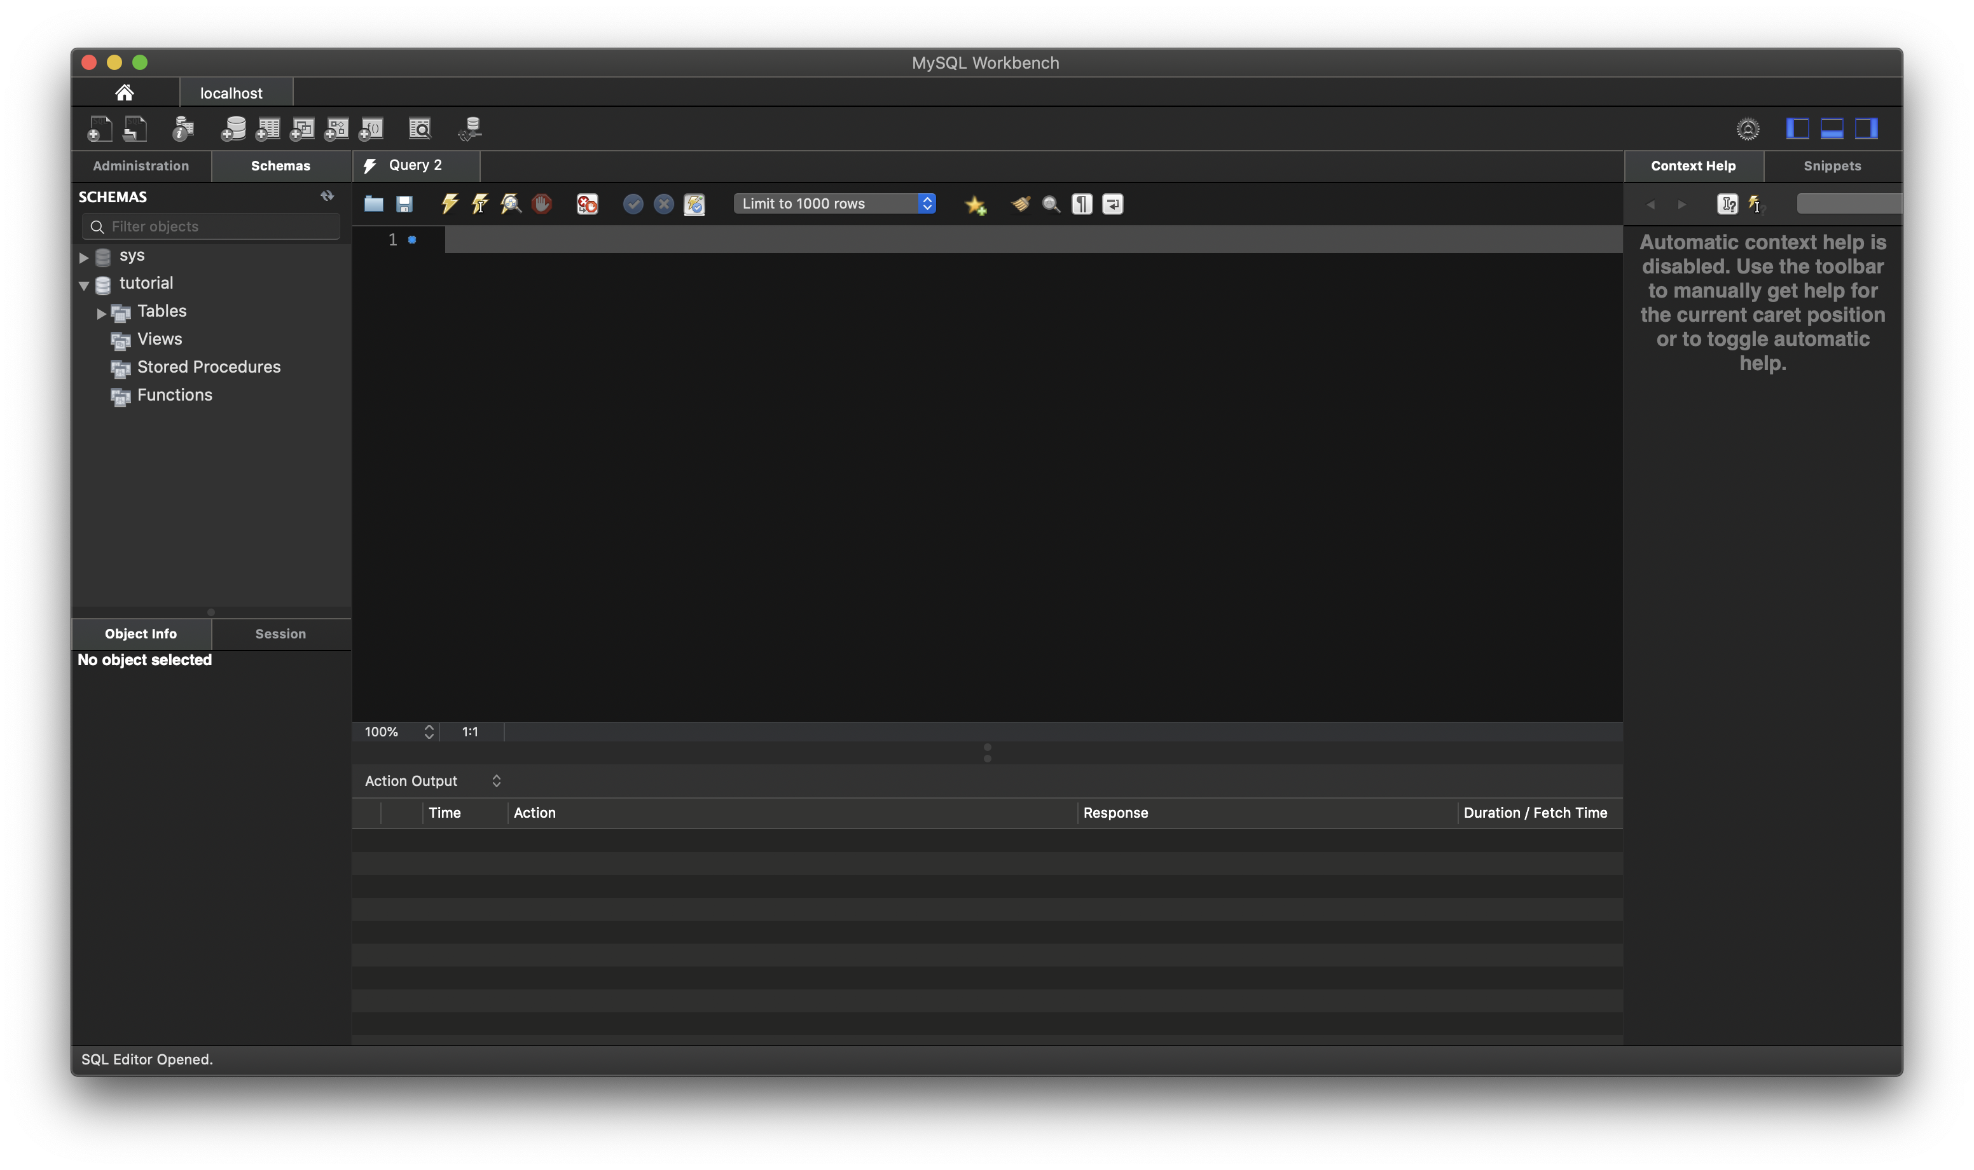
Task: Toggle stop-on-error execution icon
Action: click(x=588, y=204)
